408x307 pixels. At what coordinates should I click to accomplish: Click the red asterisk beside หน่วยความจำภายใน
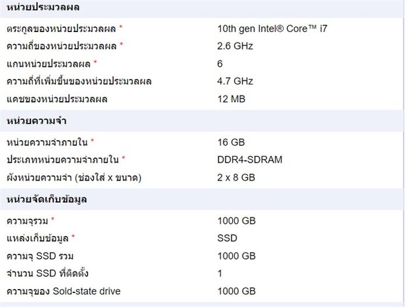(x=92, y=141)
